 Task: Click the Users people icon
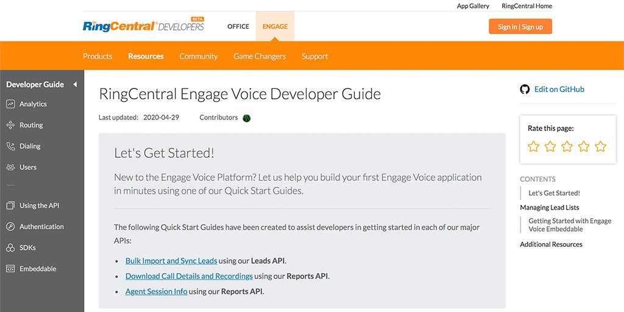10,168
